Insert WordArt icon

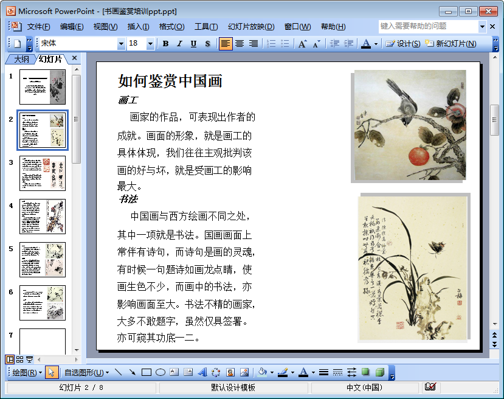point(202,373)
